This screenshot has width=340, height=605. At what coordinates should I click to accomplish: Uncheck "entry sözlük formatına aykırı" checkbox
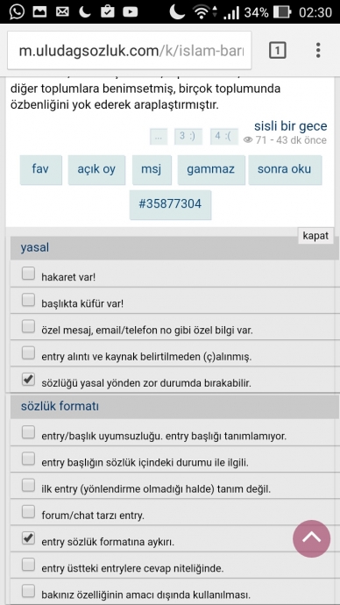[x=28, y=538]
